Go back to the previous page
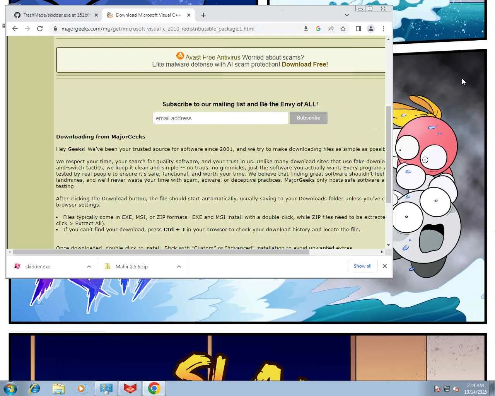The image size is (495, 396). coord(15,29)
